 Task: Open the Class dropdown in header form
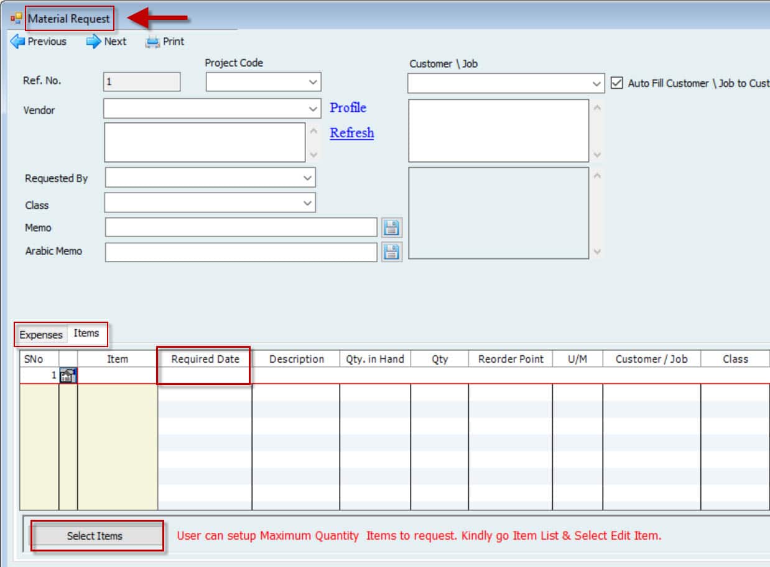point(307,203)
